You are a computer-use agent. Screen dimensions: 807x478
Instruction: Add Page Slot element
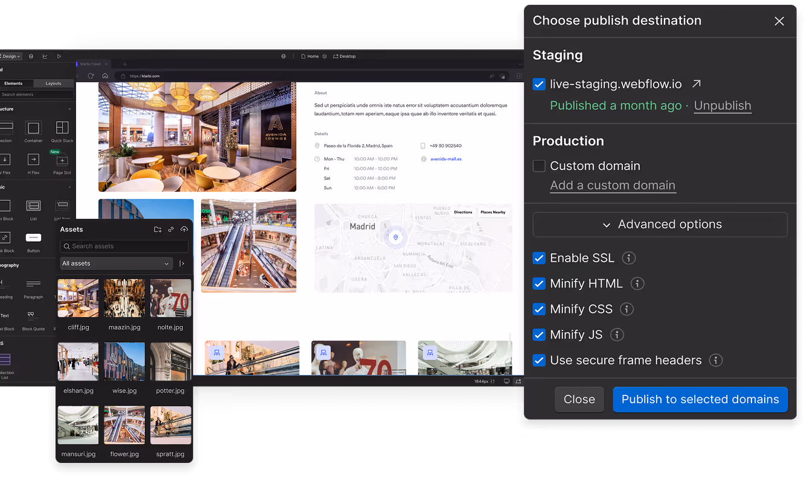coord(62,163)
